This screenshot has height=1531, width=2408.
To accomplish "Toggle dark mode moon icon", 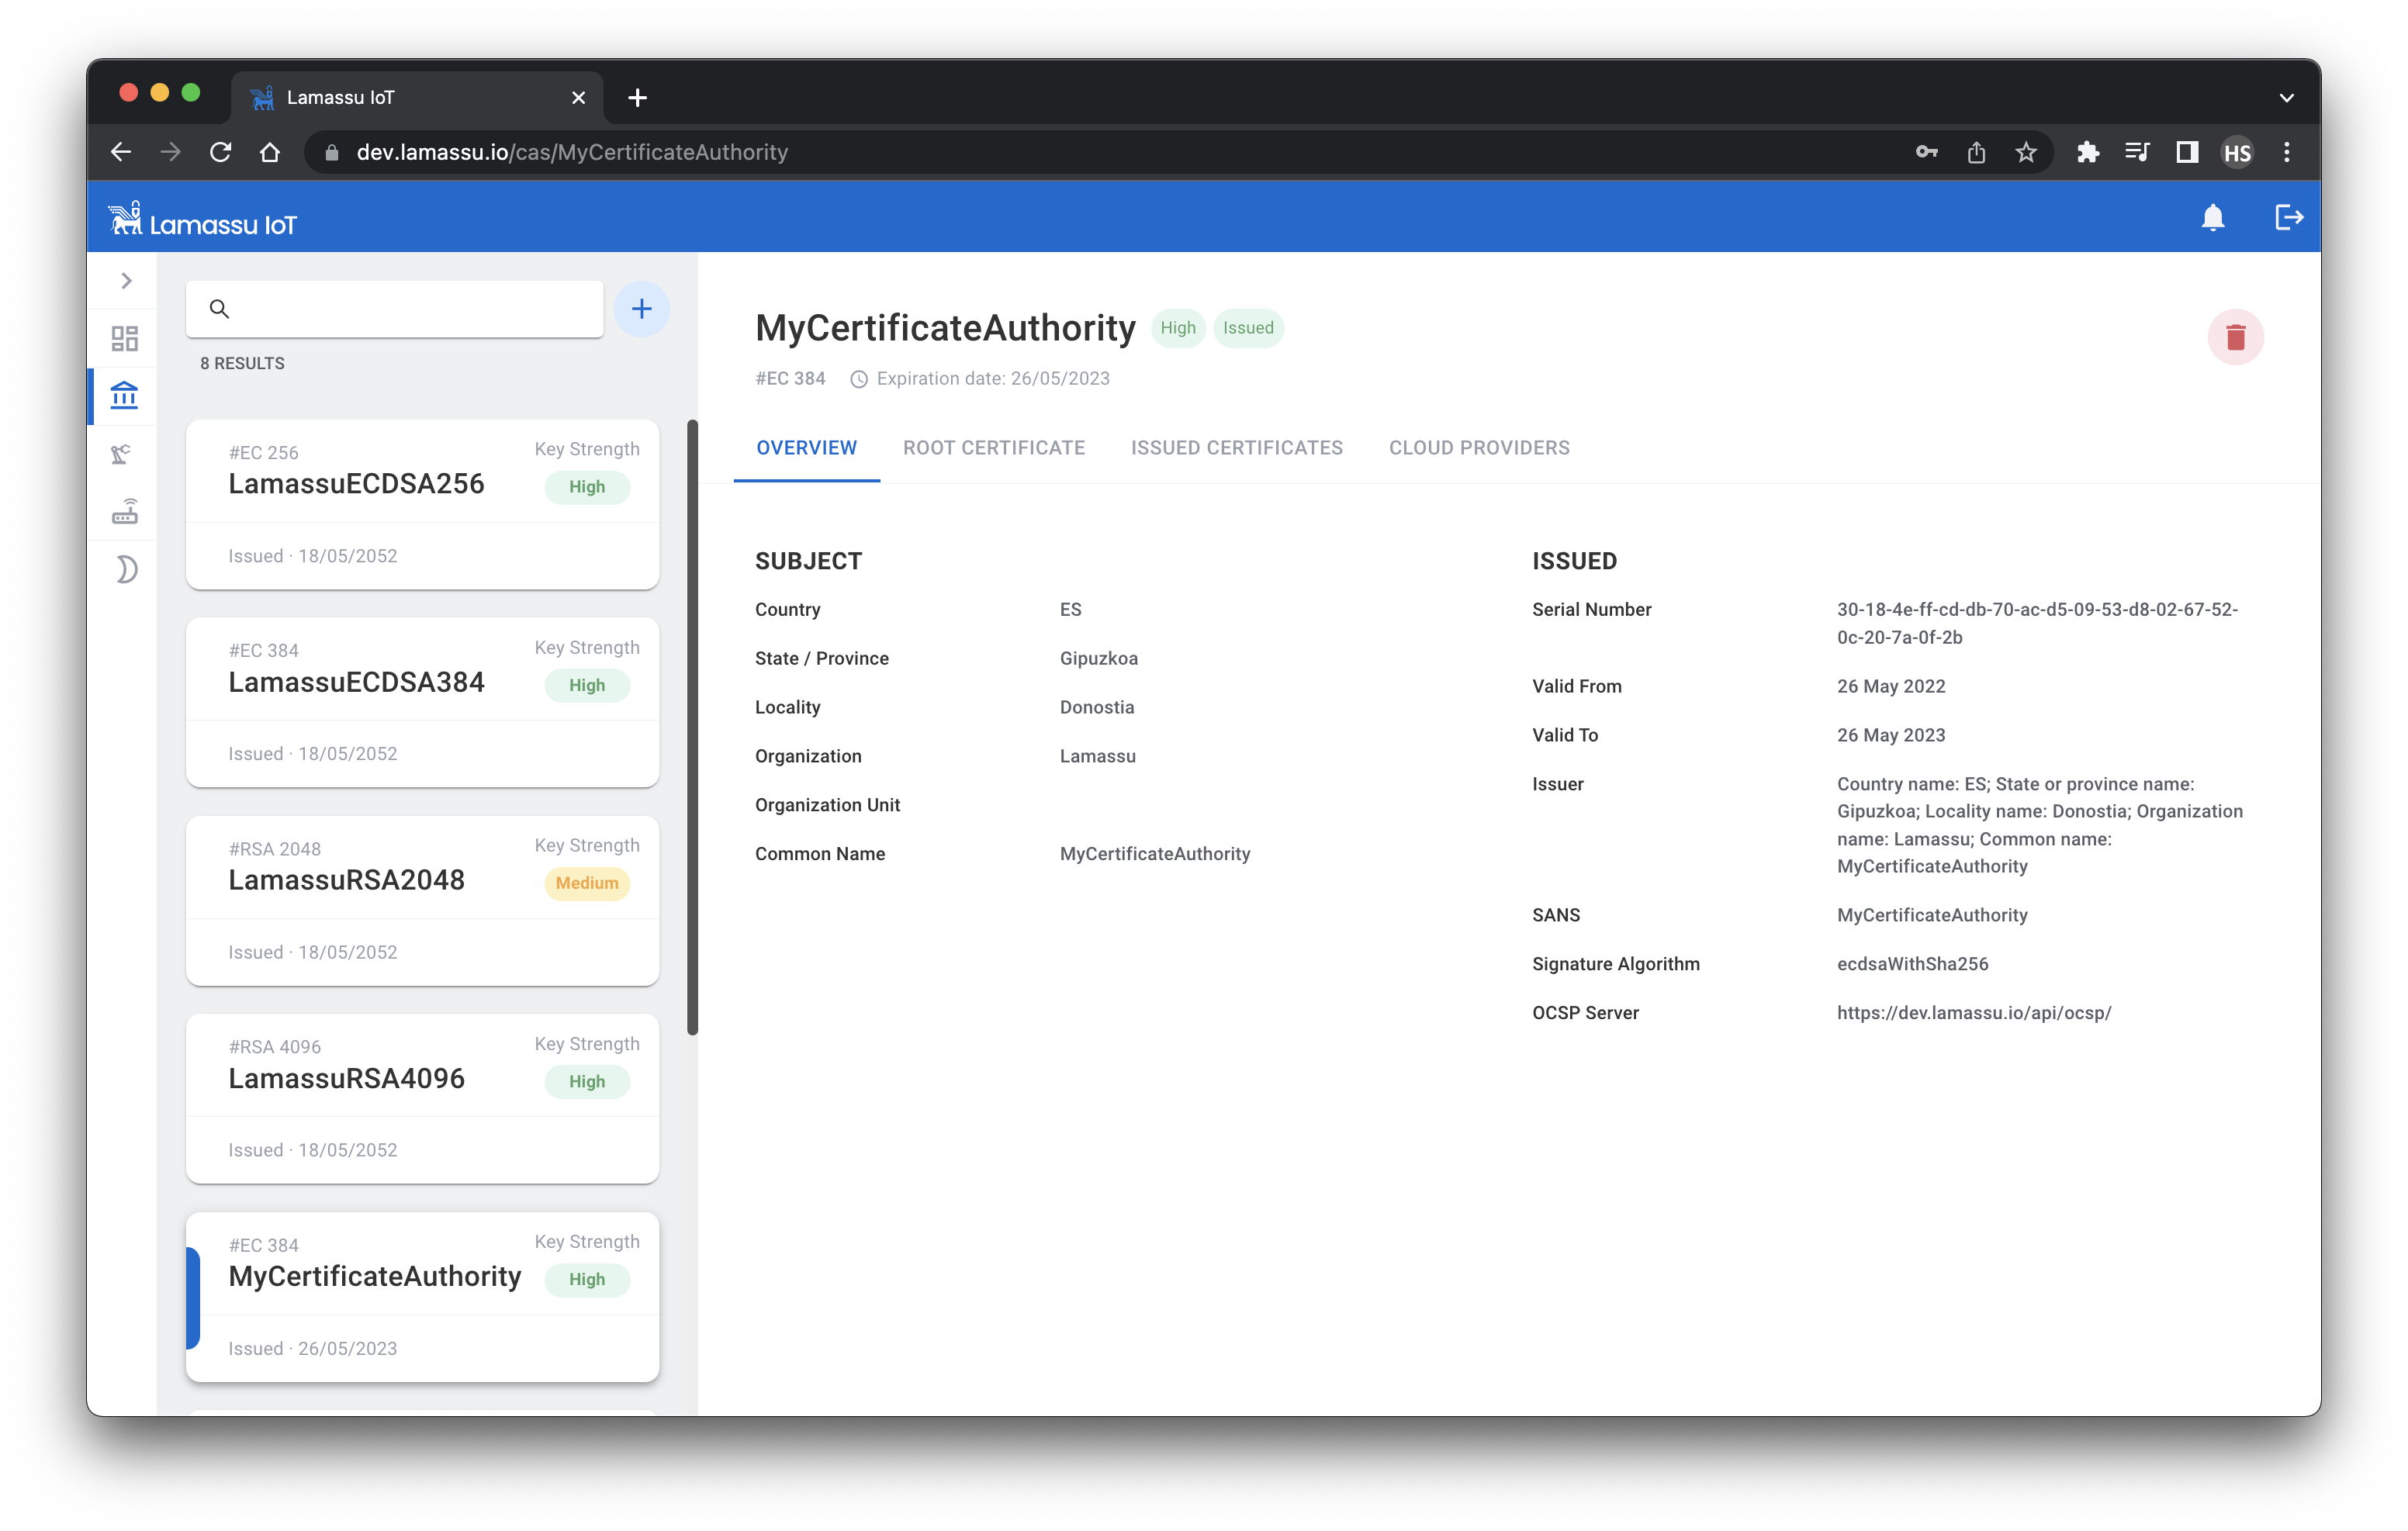I will (126, 569).
